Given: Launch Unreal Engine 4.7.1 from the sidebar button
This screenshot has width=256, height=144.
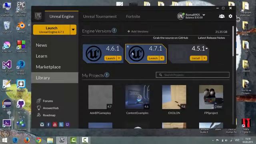Looking at the screenshot, I should (52, 30).
